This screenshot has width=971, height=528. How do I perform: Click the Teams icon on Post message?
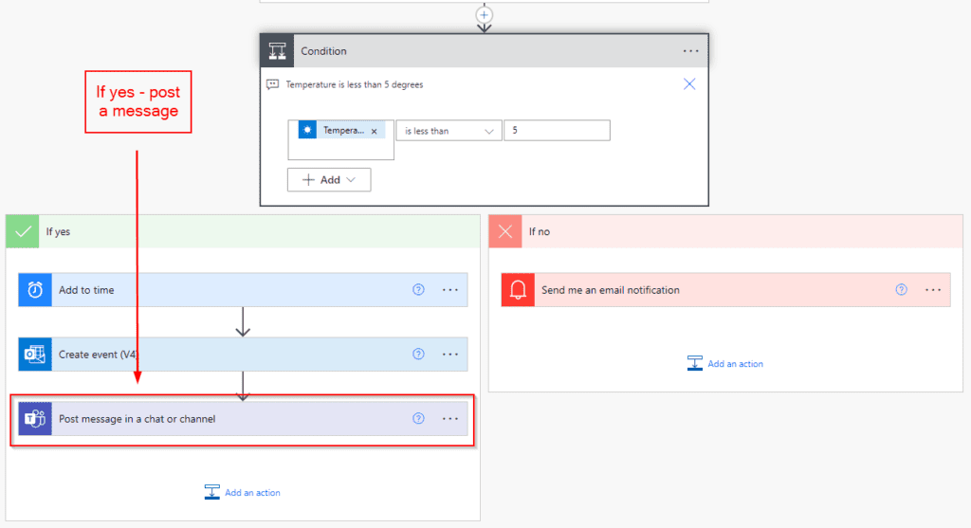coord(35,419)
